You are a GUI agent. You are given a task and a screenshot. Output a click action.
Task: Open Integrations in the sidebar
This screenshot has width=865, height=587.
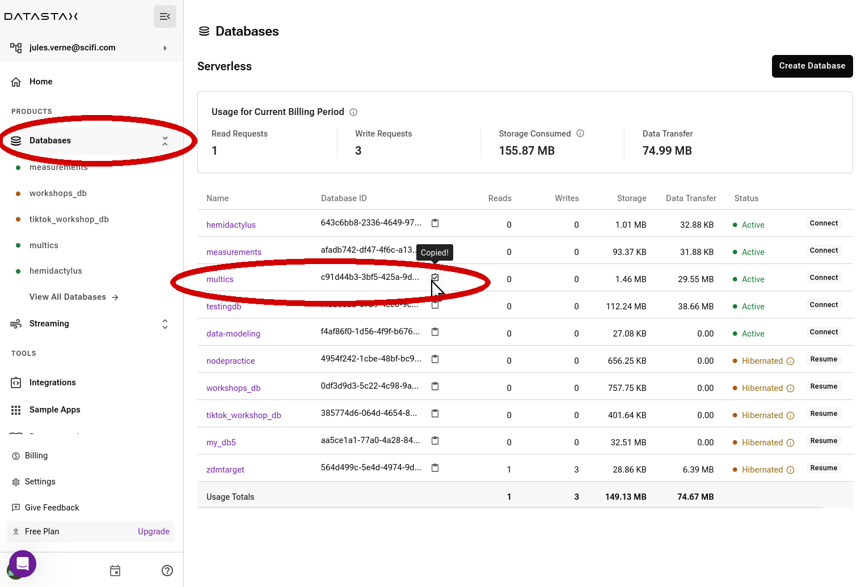(53, 382)
